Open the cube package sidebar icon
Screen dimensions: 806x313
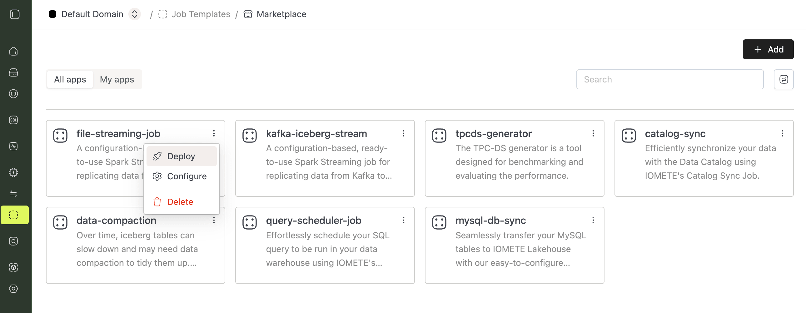[13, 267]
